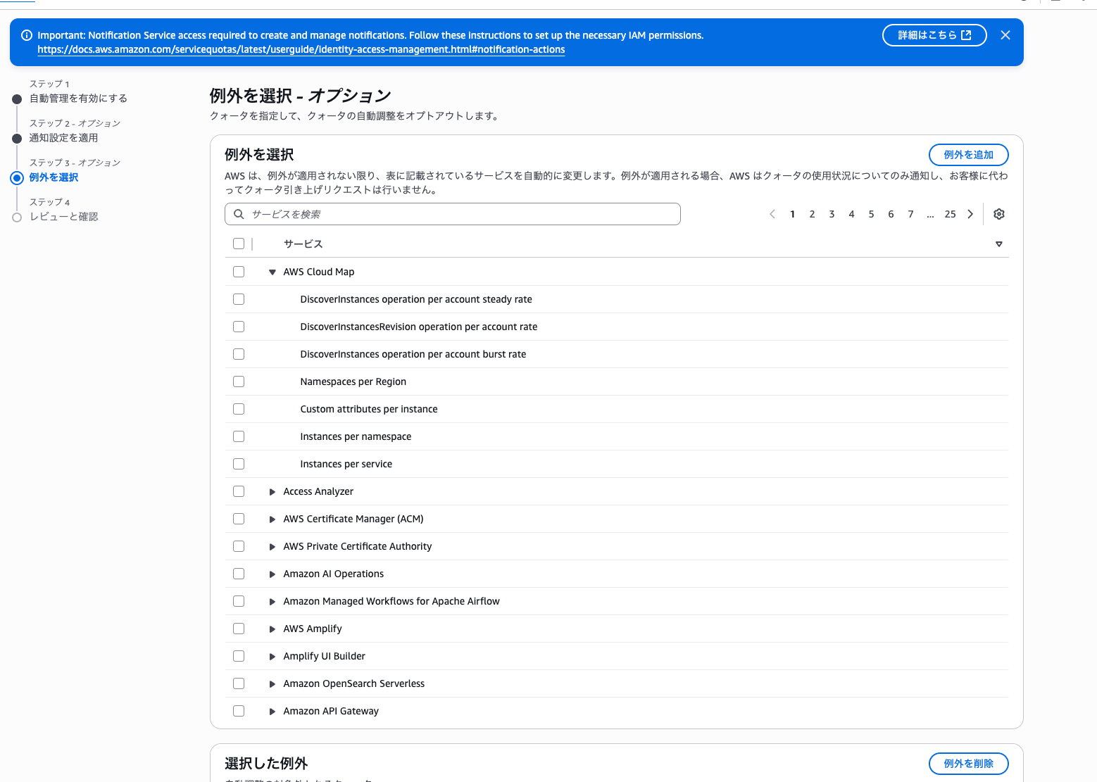The width and height of the screenshot is (1097, 782).
Task: Go to page 3
Action: pos(832,214)
